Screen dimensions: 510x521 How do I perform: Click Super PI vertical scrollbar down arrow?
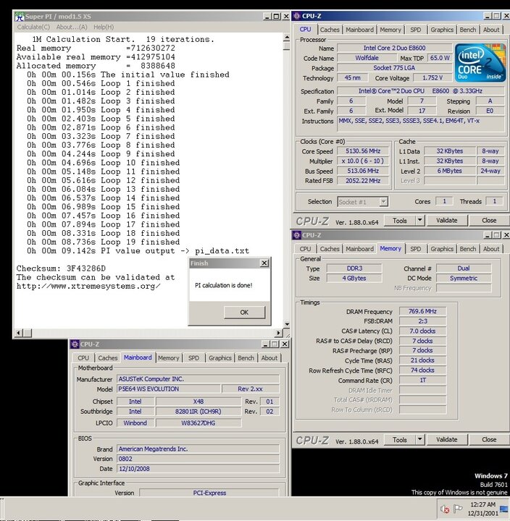pos(287,324)
